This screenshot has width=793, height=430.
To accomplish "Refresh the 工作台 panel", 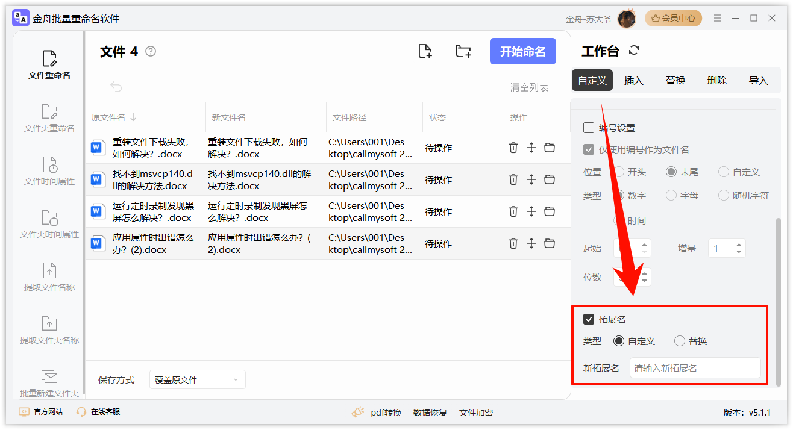I will click(x=633, y=51).
